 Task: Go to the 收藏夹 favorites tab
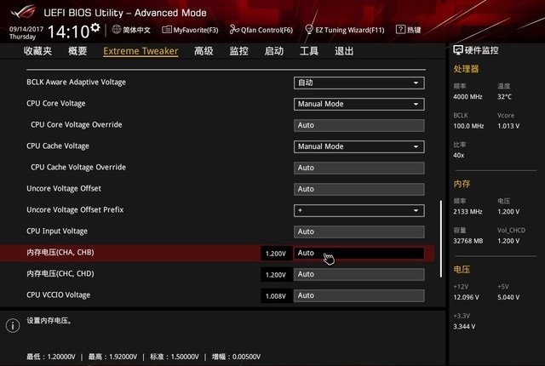(x=37, y=51)
